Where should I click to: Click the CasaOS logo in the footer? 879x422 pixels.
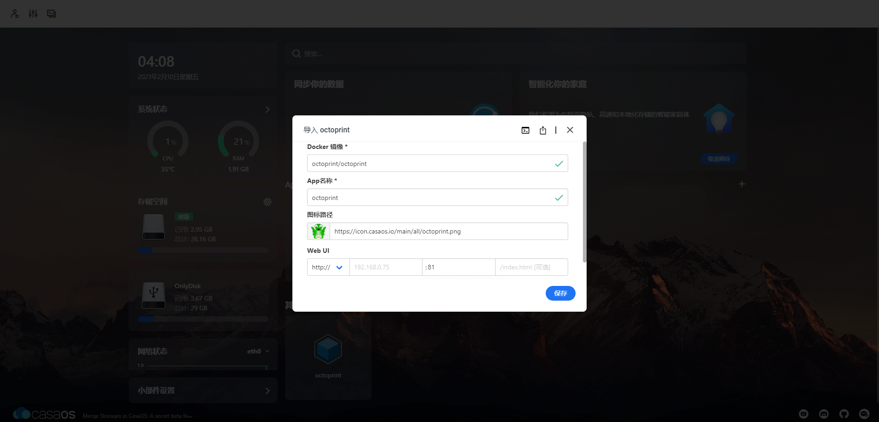(44, 414)
